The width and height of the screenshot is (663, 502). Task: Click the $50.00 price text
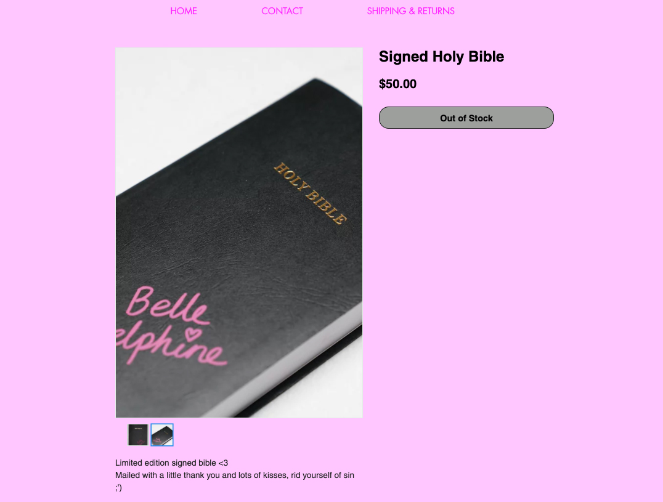[x=397, y=84]
